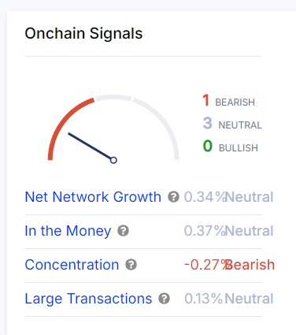Viewport: 296px width, 335px height.
Task: Open the help icon beside Net Network Growth
Action: 173,197
